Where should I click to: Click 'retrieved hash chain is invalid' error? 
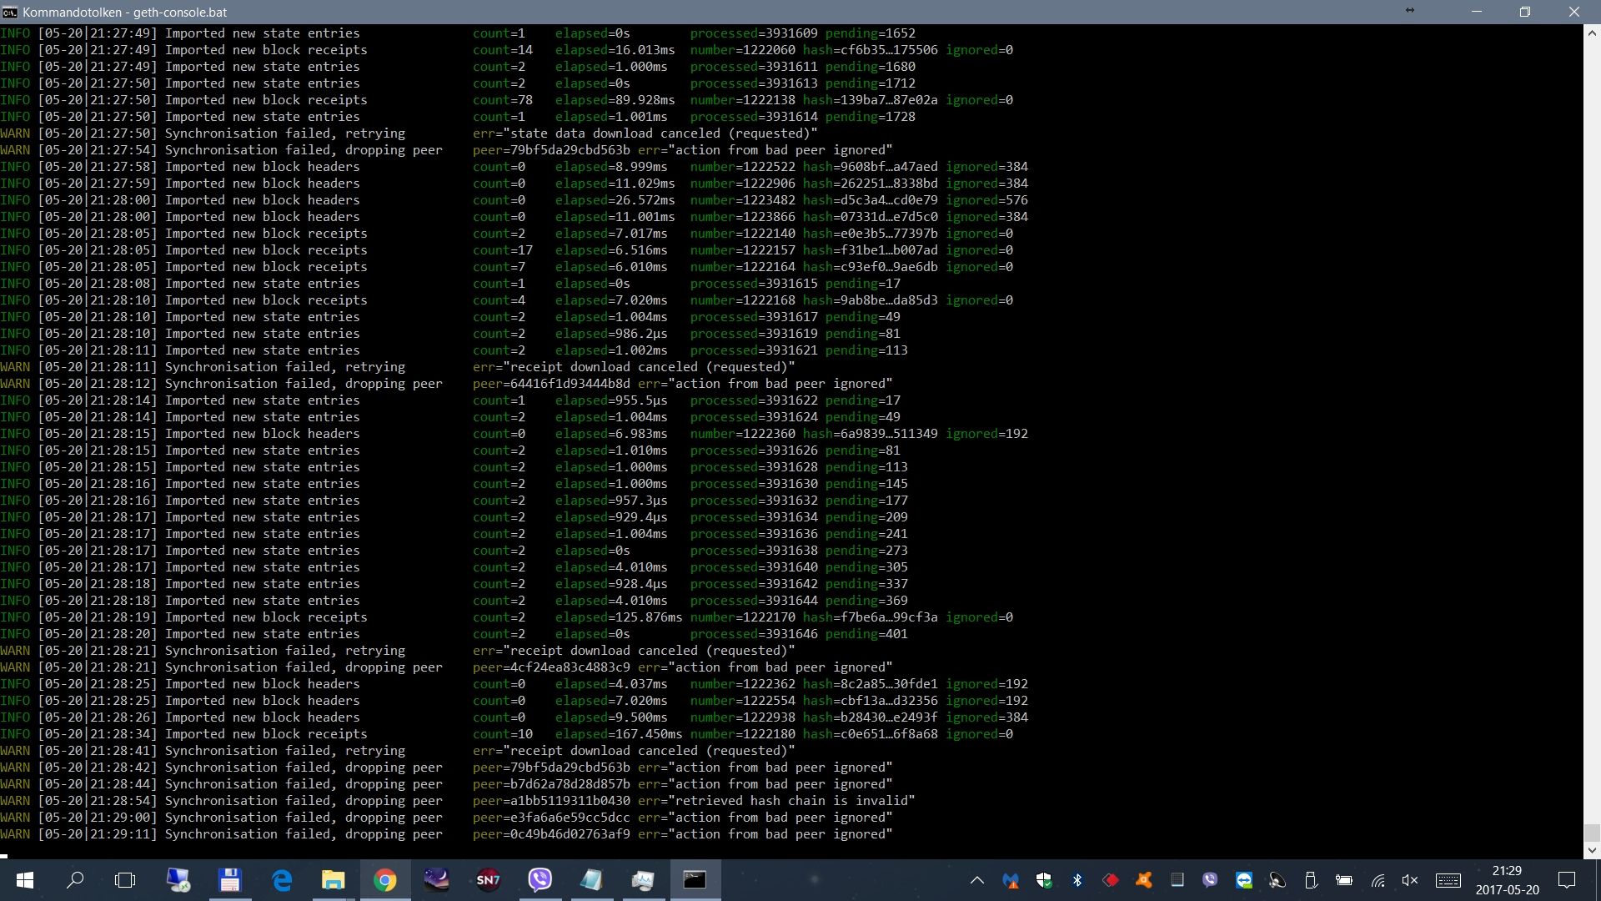pos(792,801)
